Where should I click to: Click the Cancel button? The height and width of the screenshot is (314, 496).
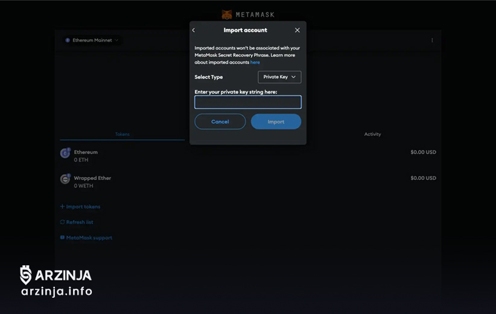[220, 122]
